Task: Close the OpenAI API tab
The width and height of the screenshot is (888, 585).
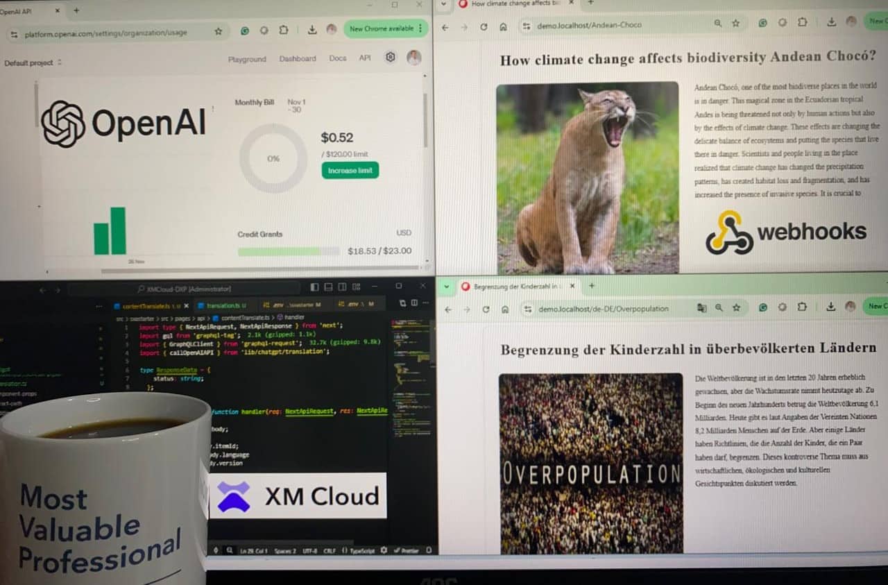Action: tap(57, 11)
